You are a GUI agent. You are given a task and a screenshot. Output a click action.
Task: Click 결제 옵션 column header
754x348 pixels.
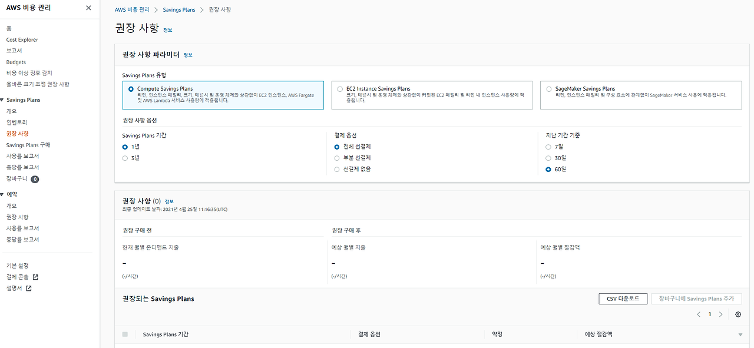pyautogui.click(x=369, y=334)
